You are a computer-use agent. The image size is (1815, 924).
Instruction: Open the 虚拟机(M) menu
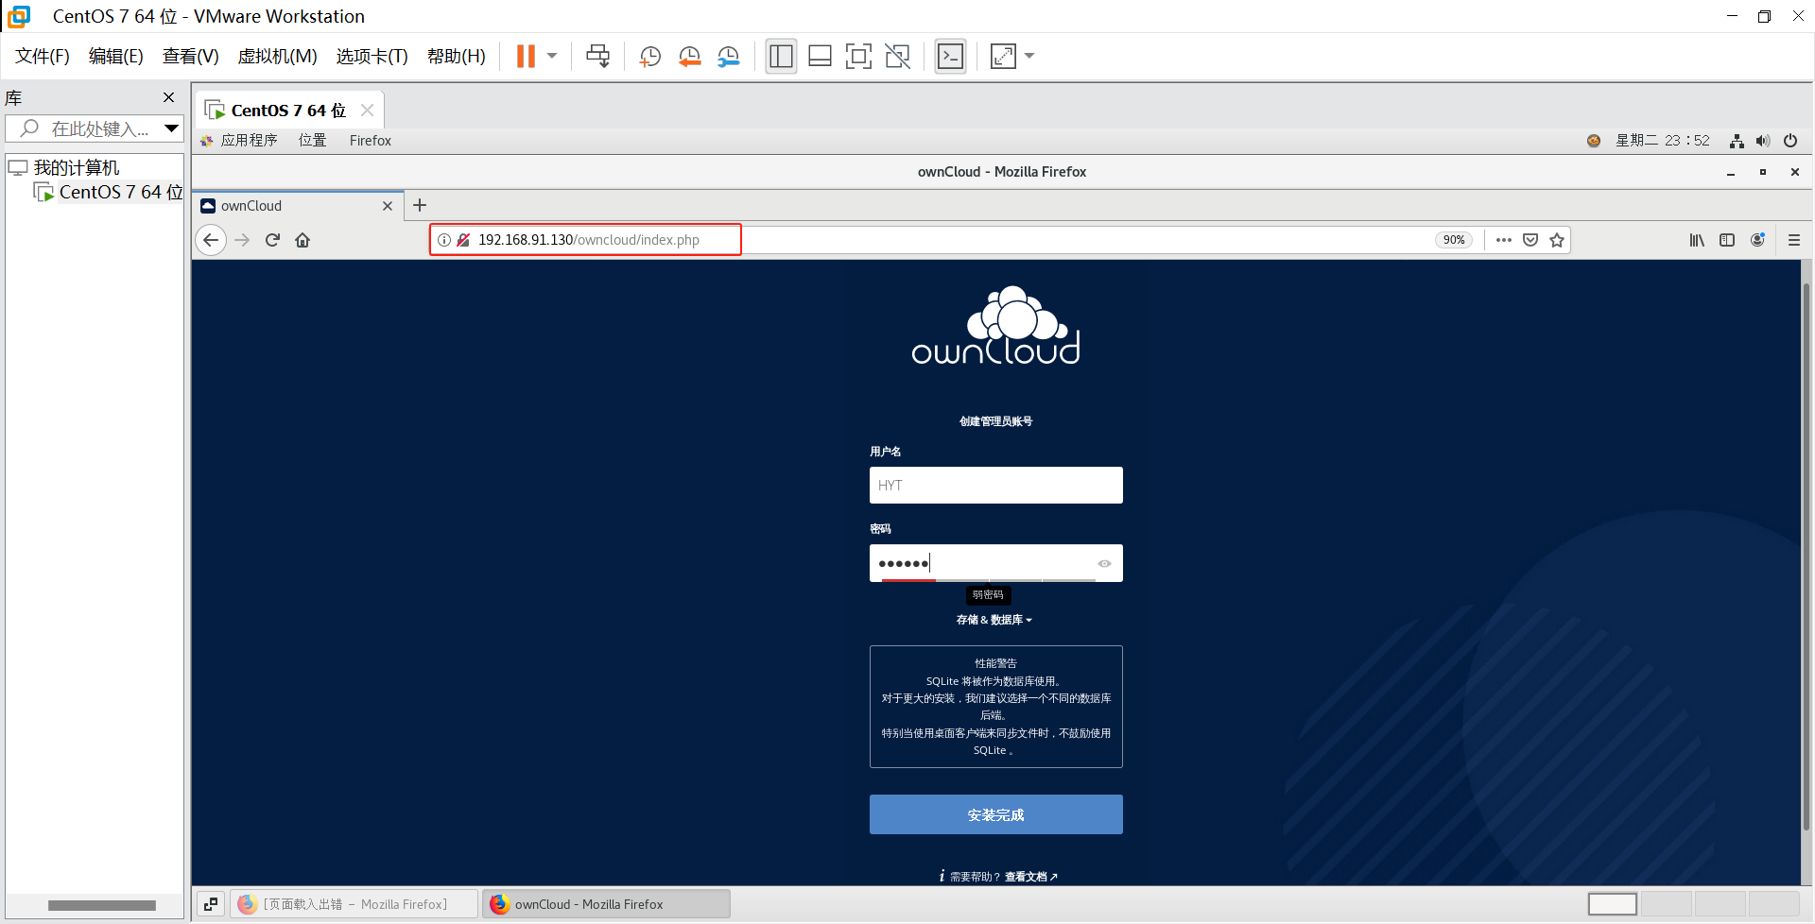click(x=277, y=56)
